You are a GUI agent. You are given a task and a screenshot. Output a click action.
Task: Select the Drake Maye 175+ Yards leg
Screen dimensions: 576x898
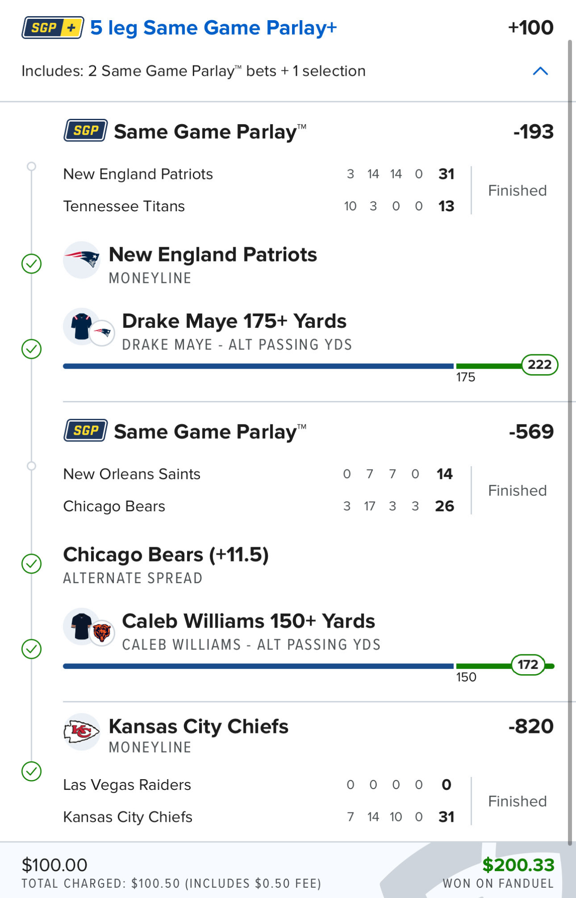pos(234,322)
